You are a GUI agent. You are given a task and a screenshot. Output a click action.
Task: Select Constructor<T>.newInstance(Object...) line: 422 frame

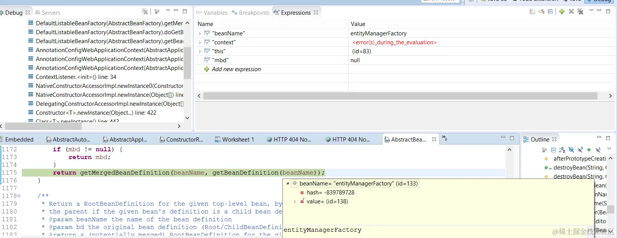[x=96, y=113]
